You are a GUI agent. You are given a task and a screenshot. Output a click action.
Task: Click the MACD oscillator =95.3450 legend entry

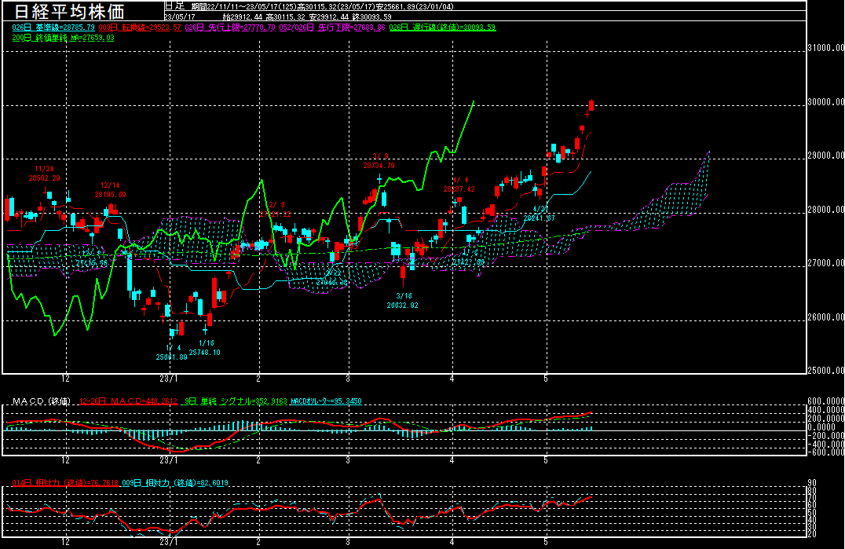[326, 401]
